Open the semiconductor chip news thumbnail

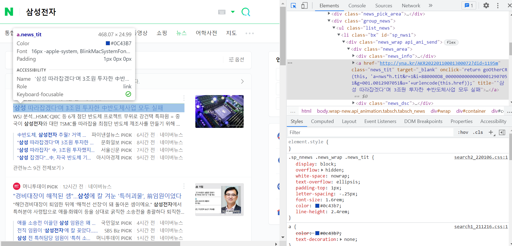click(x=220, y=111)
